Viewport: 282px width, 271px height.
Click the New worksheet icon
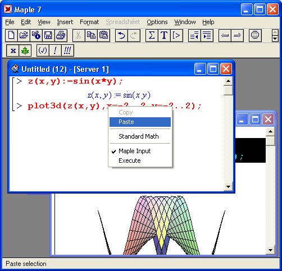[11, 35]
